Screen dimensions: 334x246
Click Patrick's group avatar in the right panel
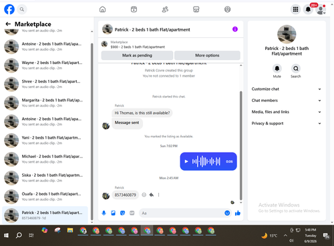coord(287,34)
